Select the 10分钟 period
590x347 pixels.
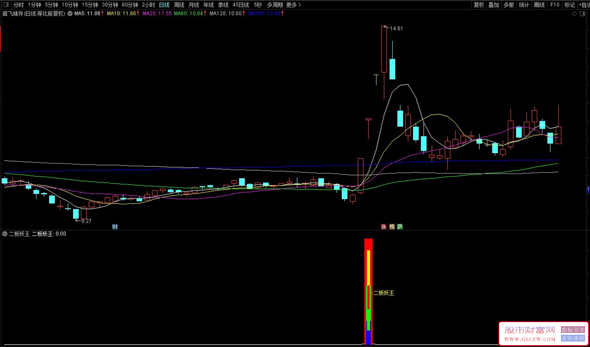(x=70, y=5)
